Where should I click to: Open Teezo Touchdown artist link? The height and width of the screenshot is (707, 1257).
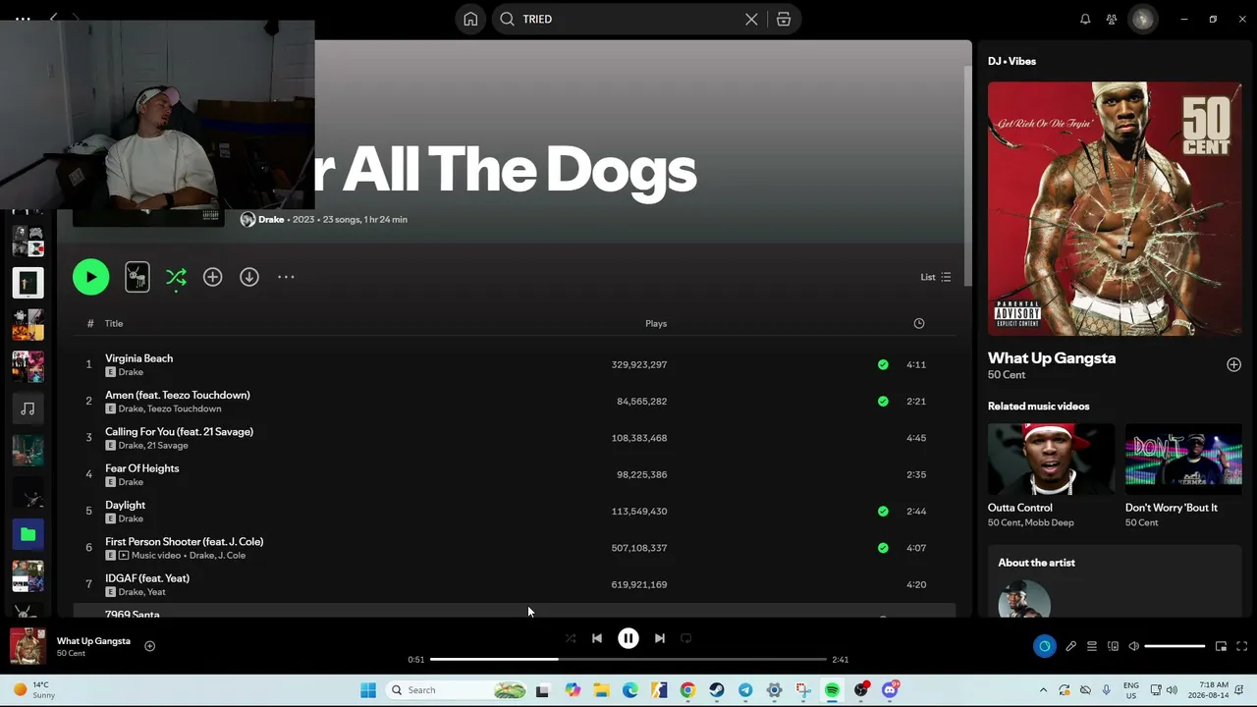point(184,408)
